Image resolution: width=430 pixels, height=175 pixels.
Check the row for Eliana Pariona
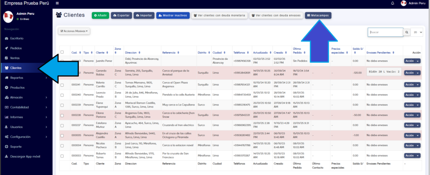pyautogui.click(x=62, y=115)
